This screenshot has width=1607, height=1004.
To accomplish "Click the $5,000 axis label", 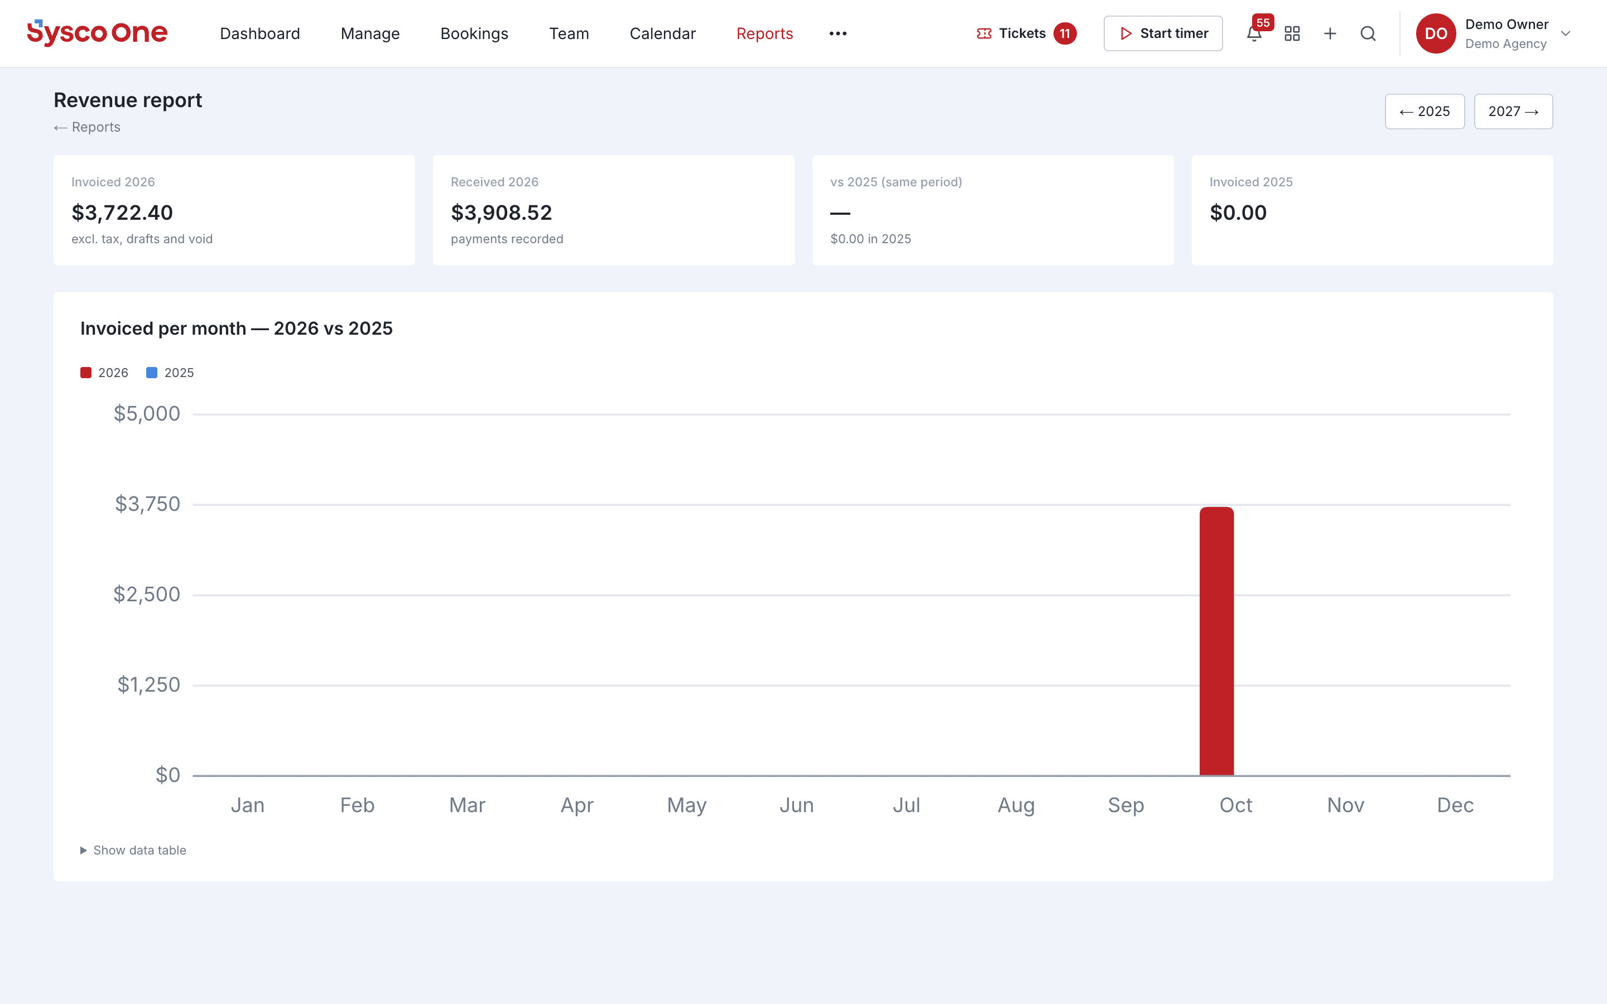I will tap(147, 414).
